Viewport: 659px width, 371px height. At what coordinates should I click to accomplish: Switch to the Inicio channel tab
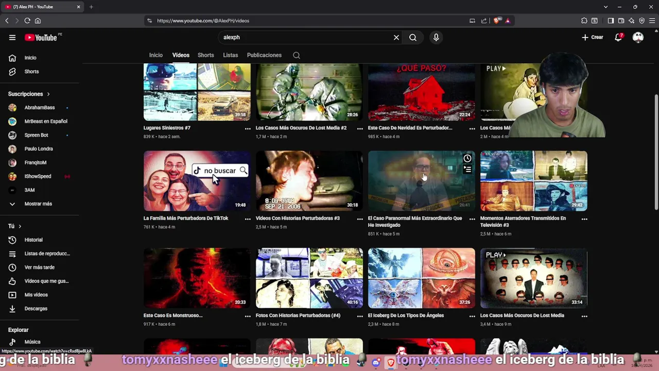[156, 55]
